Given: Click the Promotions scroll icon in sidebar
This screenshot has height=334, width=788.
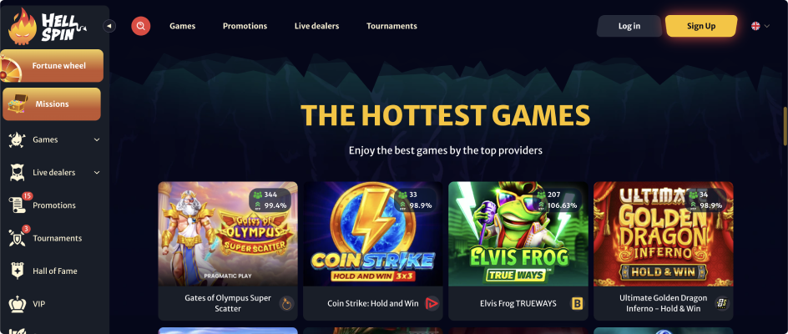Looking at the screenshot, I should pyautogui.click(x=17, y=205).
